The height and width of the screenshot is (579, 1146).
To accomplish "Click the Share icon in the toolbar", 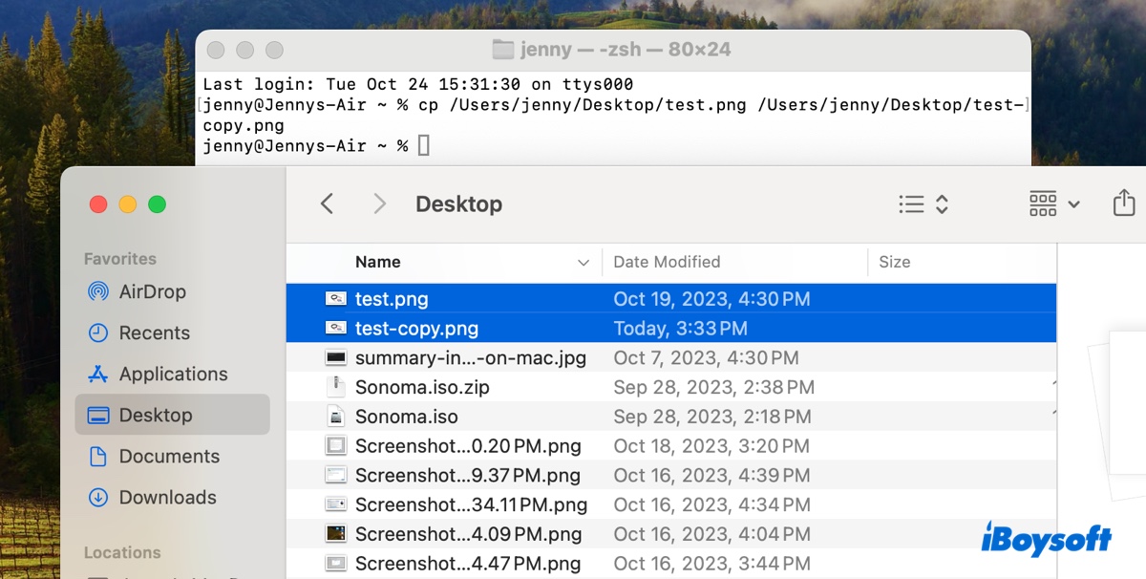I will [x=1123, y=203].
